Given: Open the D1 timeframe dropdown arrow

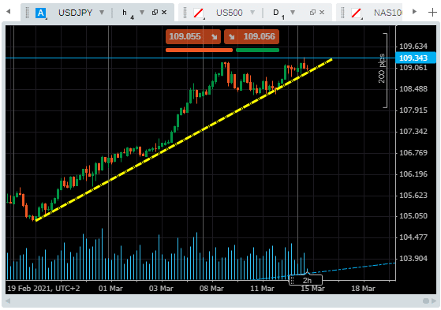Looking at the screenshot, I should click(x=293, y=13).
